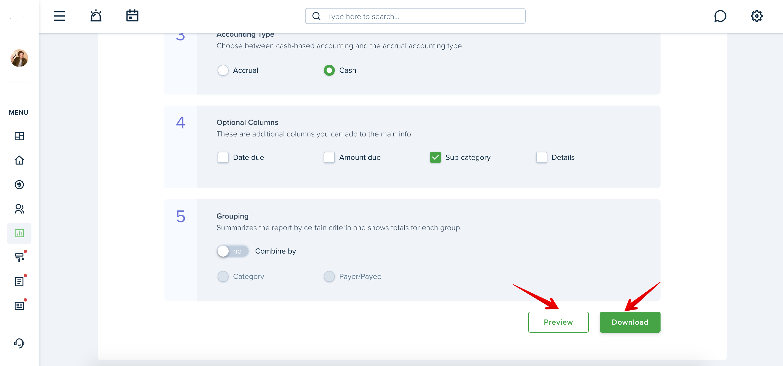Open the alarm notifications icon
The width and height of the screenshot is (783, 366).
[x=96, y=16]
